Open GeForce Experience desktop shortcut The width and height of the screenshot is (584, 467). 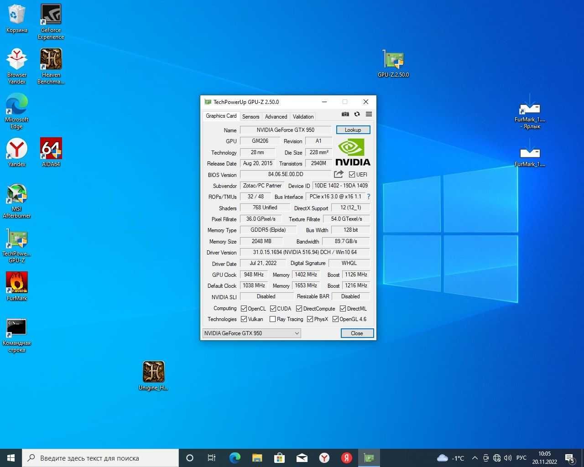click(x=51, y=22)
